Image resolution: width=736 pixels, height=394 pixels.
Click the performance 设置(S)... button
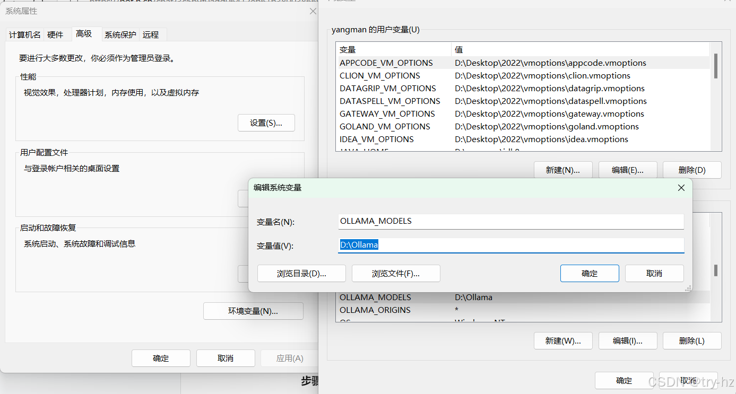(x=266, y=123)
